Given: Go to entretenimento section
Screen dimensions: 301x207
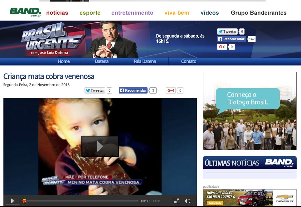Looking at the screenshot, I should click(132, 13).
